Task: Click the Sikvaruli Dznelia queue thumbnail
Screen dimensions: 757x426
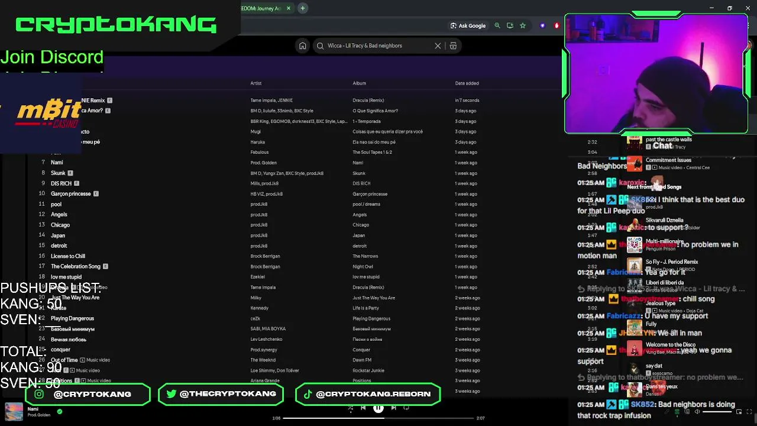Action: [634, 224]
